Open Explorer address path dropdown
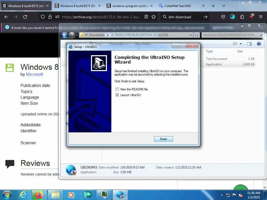Image resolution: width=267 pixels, height=200 pixels. click(x=191, y=35)
